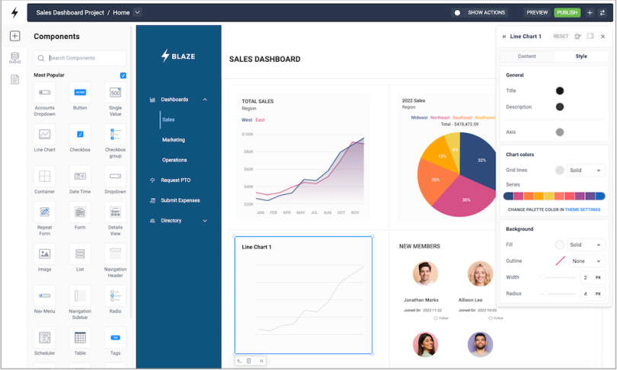Switch to the Content tab
This screenshot has height=370, width=617.
(x=526, y=56)
